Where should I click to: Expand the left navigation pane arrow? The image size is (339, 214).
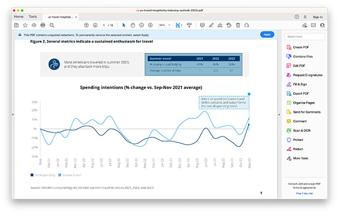point(13,114)
